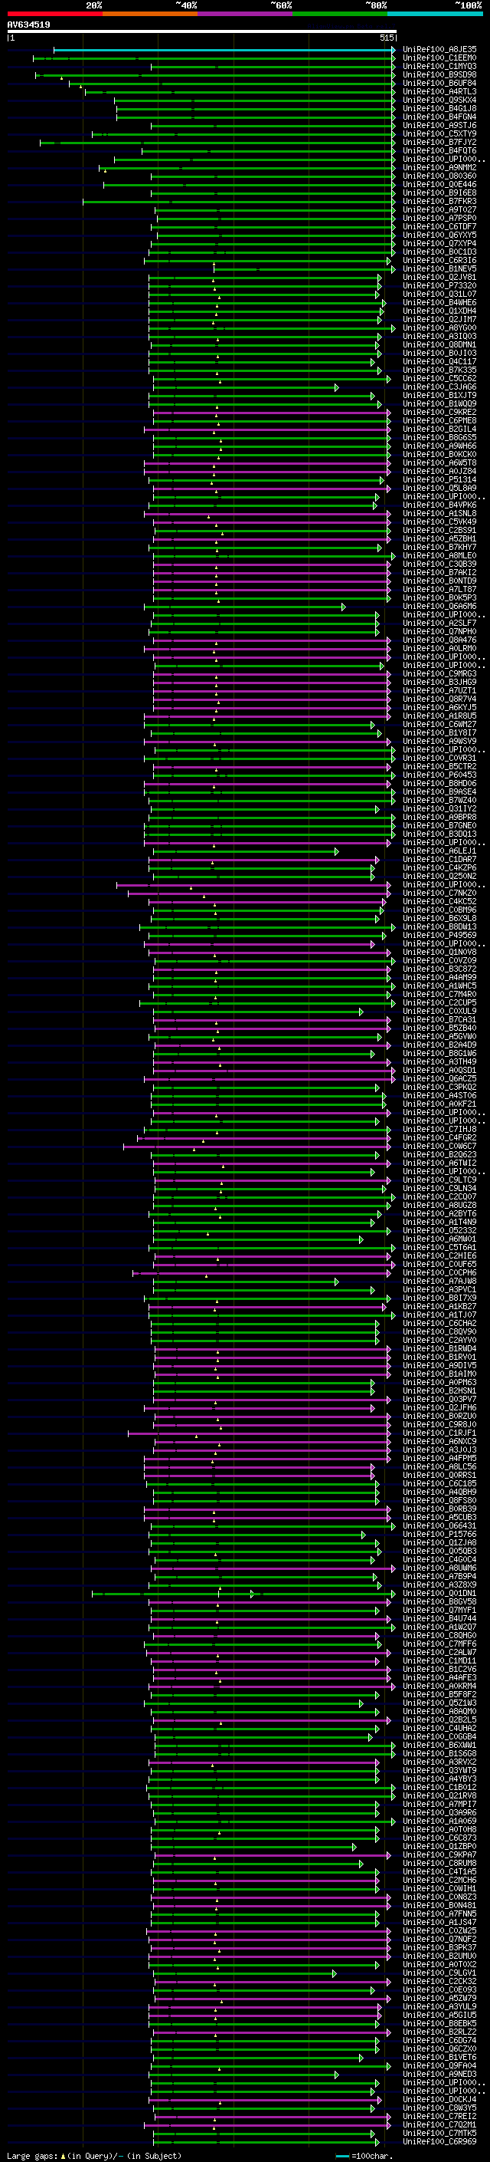Select hit label UniRef100_C1EEM0
Viewport: 490px width, 2162px height.
point(439,58)
